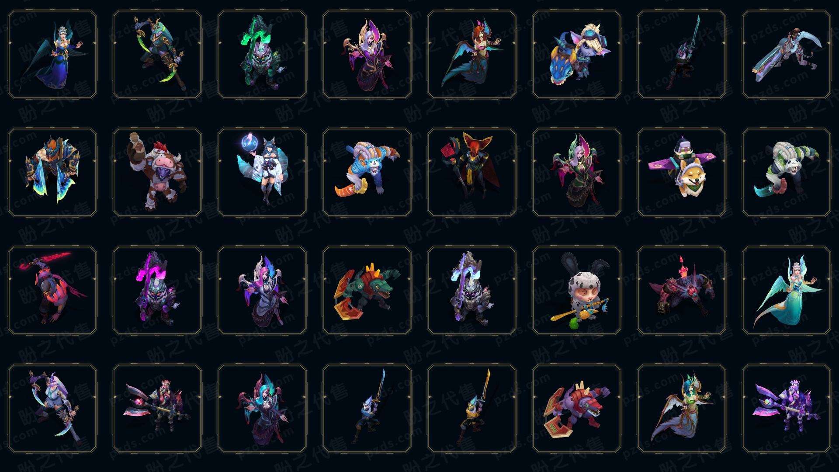The image size is (839, 472).
Task: Select the Poppy with blue dragon hammer
Action: coord(577,54)
